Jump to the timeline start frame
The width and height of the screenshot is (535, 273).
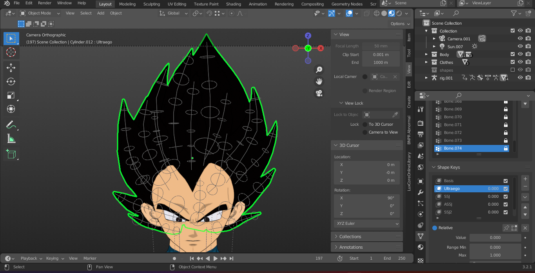[x=192, y=259]
